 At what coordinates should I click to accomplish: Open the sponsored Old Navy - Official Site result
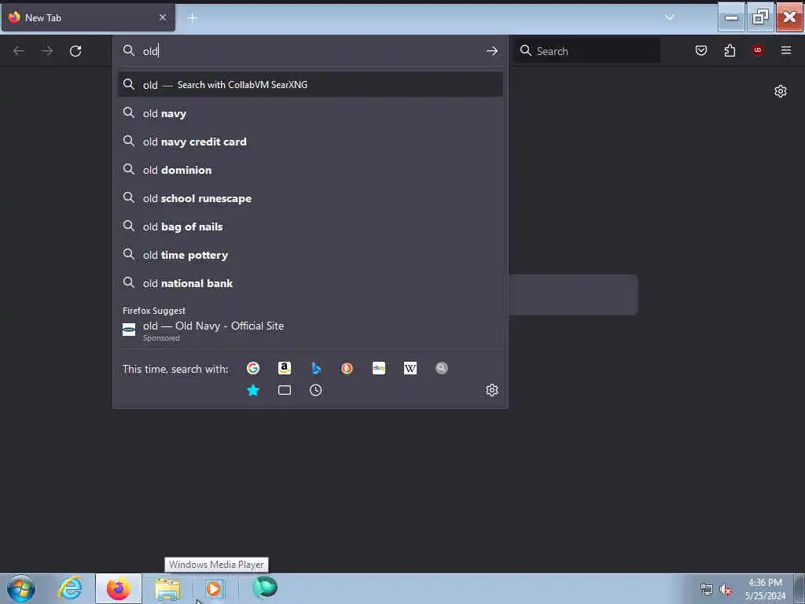311,330
